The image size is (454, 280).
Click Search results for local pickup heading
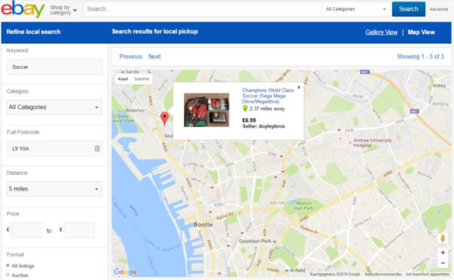pos(155,32)
